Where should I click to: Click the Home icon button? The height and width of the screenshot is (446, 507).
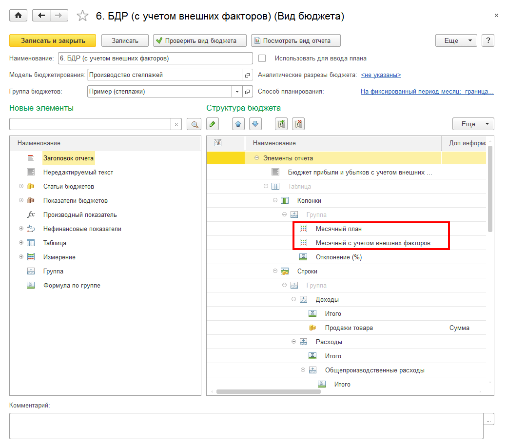(19, 16)
